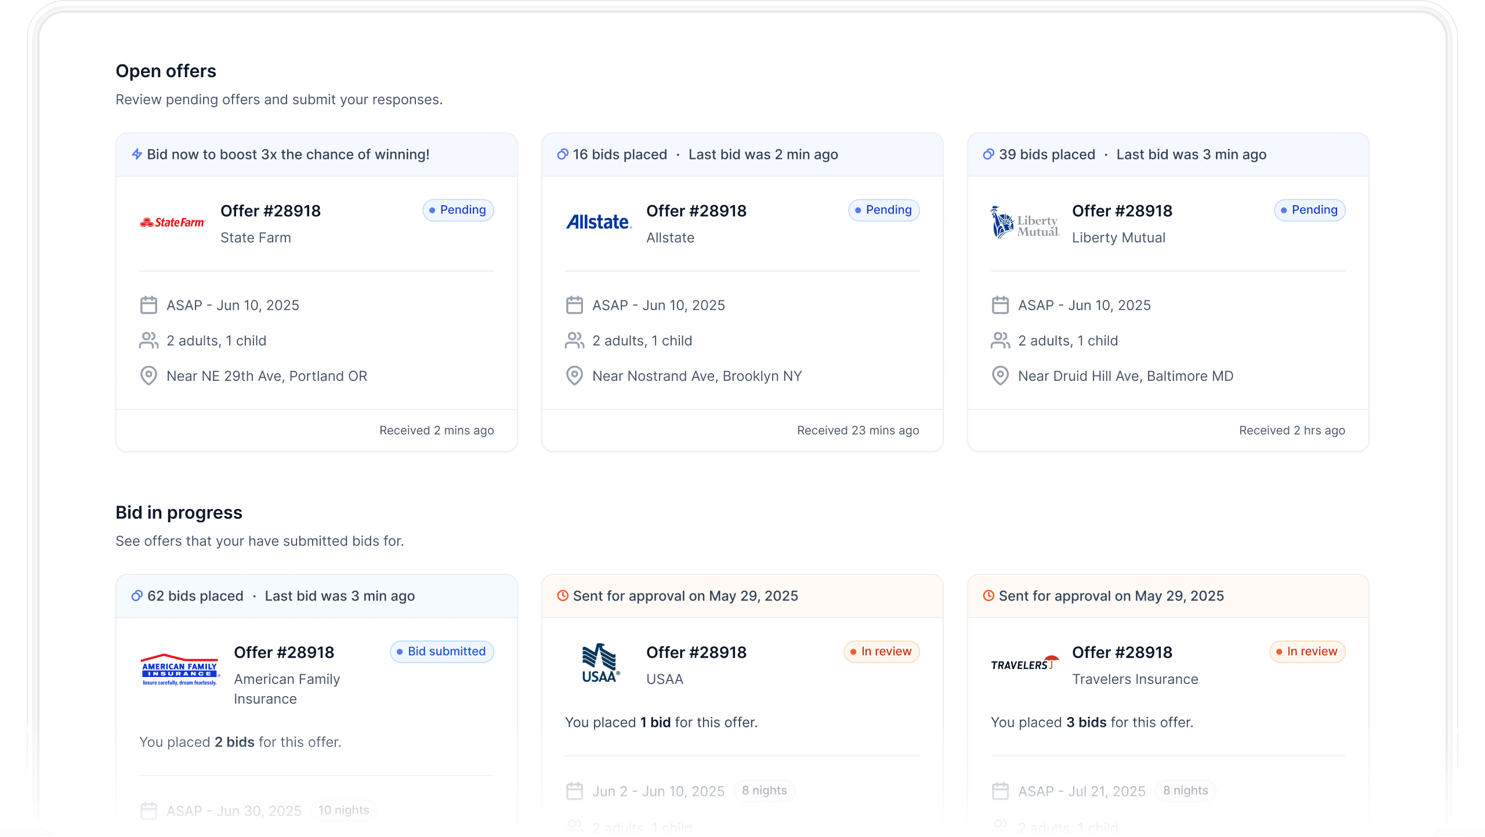The height and width of the screenshot is (837, 1485).
Task: Click the Liberty Mutual logo icon
Action: coord(1024,223)
